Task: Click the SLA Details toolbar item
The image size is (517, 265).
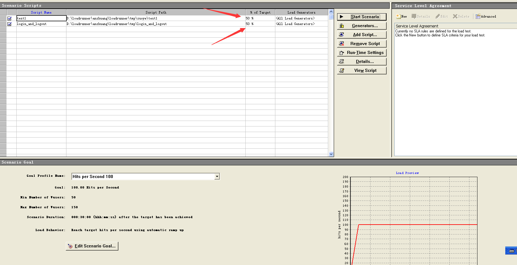Action: (421, 17)
